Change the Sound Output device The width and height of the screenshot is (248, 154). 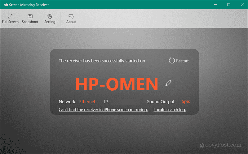click(186, 101)
